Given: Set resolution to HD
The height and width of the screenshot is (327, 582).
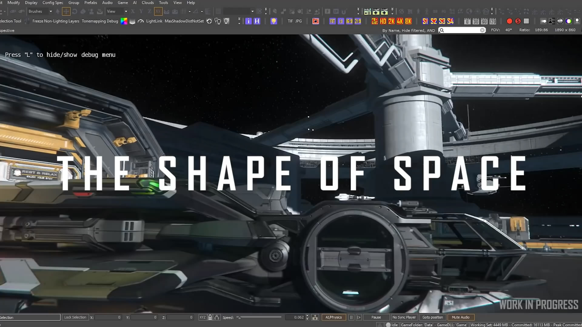Looking at the screenshot, I should pyautogui.click(x=383, y=21).
